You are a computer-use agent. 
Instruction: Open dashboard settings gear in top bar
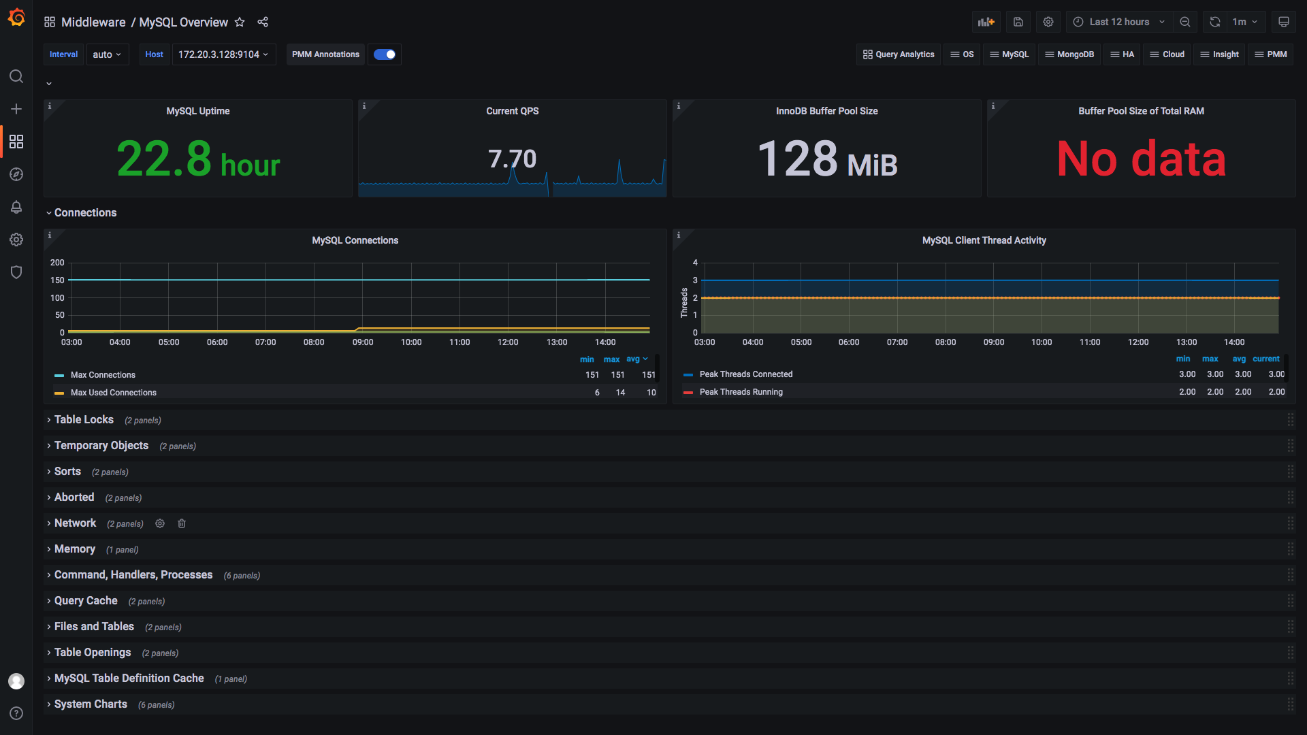[1048, 22]
